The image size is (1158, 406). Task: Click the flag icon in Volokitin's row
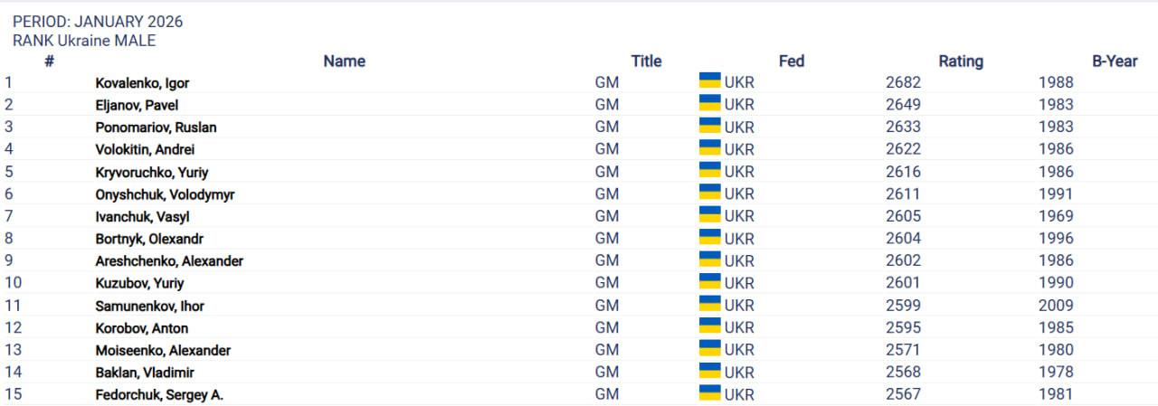(709, 148)
